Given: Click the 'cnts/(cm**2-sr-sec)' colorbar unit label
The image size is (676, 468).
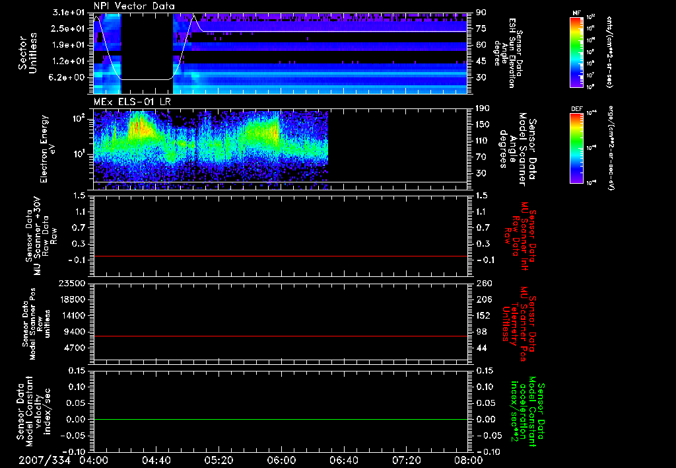Looking at the screenshot, I should [x=609, y=52].
